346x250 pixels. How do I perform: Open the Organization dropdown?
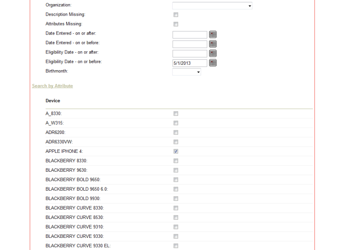click(212, 6)
